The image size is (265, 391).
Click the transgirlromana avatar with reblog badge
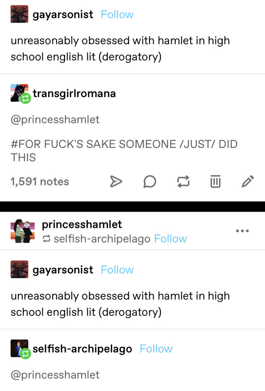[20, 93]
